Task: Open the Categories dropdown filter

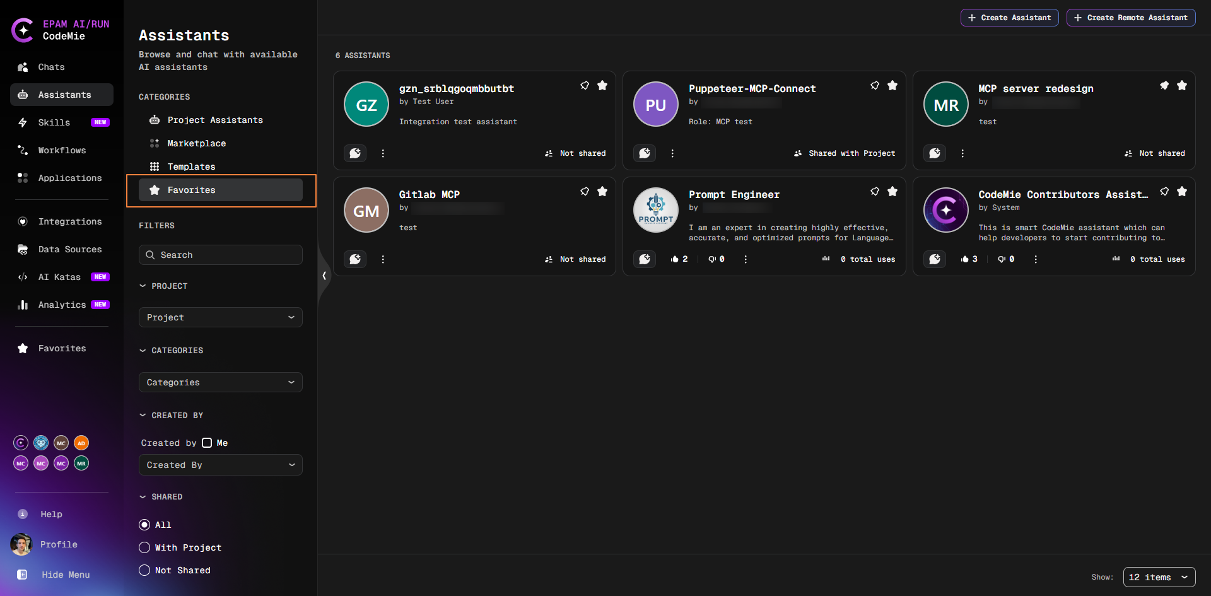Action: (x=221, y=382)
